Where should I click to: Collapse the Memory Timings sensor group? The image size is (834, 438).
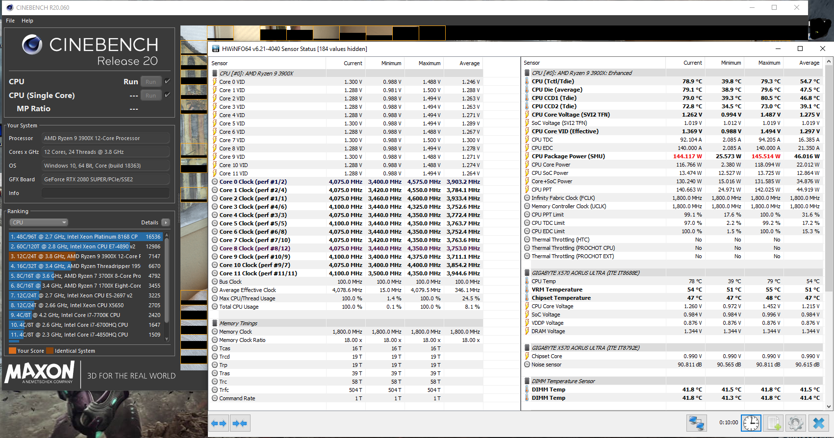point(215,323)
